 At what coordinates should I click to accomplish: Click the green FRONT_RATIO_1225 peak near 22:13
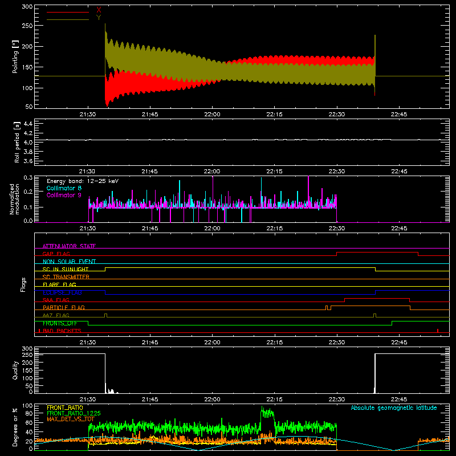267,413
